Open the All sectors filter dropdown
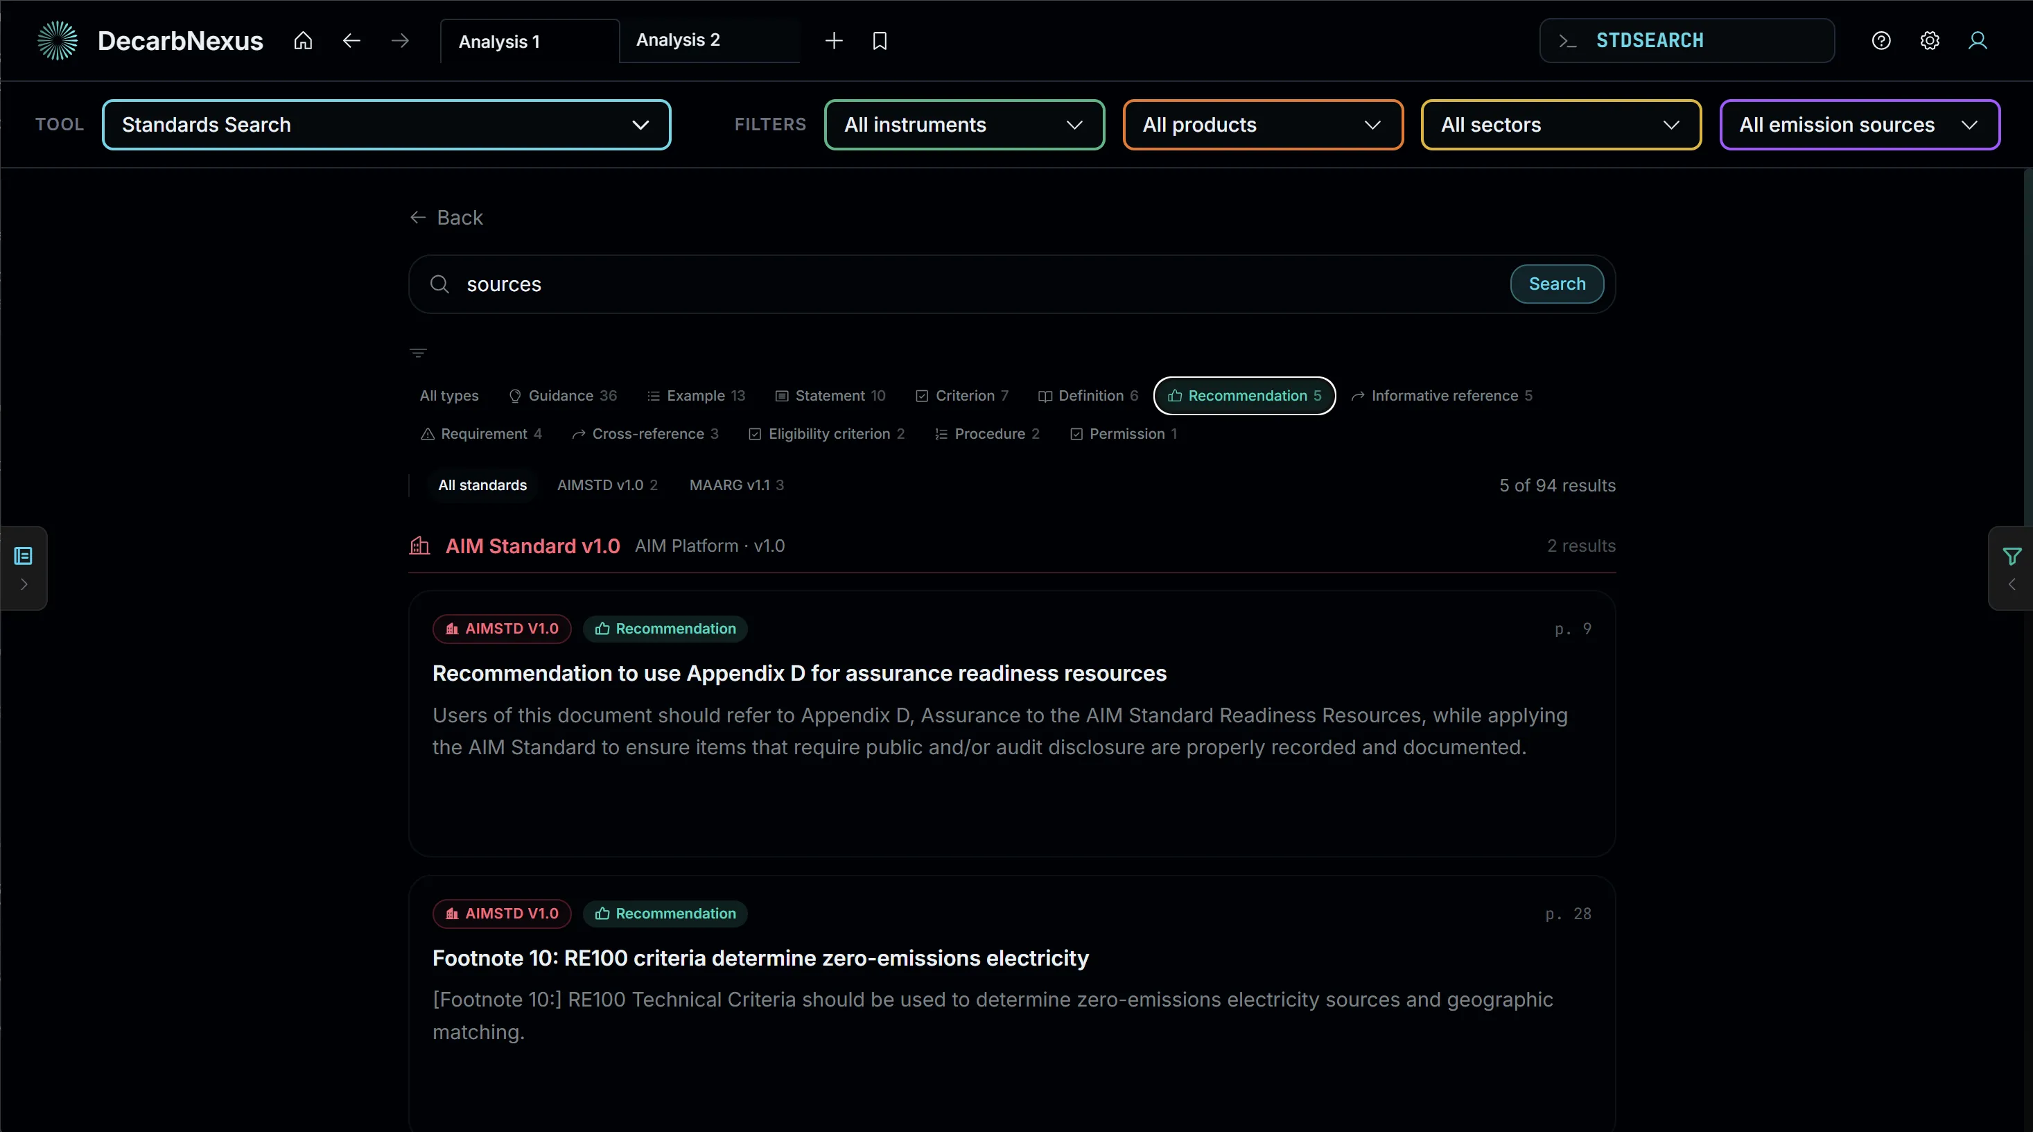 click(x=1561, y=125)
